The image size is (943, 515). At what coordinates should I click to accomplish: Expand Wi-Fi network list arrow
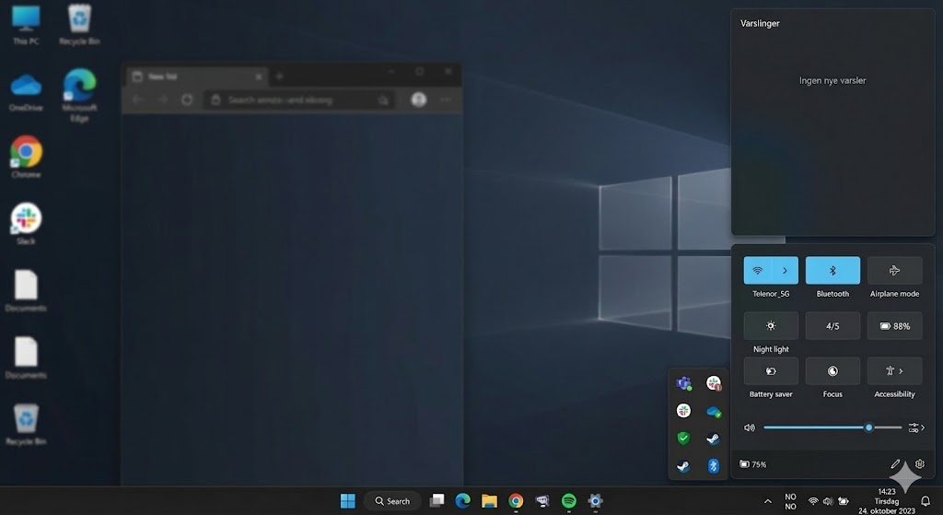[x=785, y=271]
